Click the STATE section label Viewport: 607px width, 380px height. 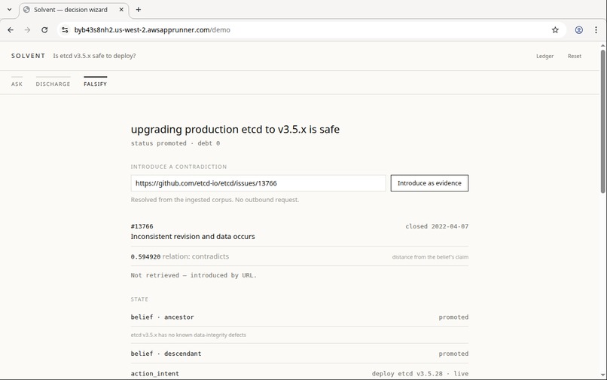pyautogui.click(x=139, y=299)
